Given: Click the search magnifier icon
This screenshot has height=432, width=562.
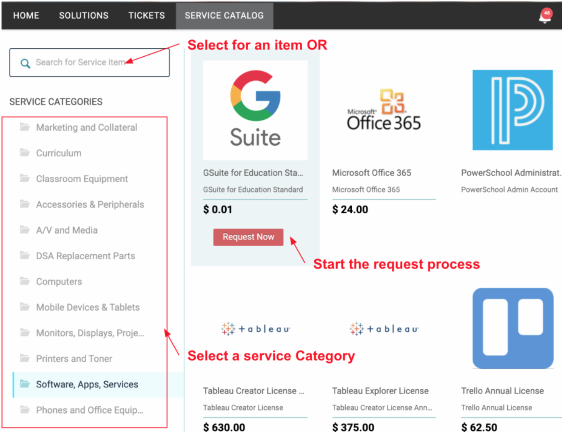Looking at the screenshot, I should (25, 63).
